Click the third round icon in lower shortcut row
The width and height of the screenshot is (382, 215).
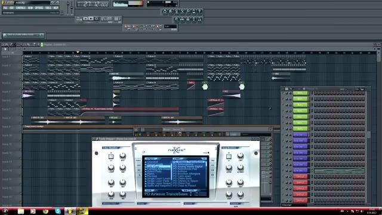tap(188, 19)
